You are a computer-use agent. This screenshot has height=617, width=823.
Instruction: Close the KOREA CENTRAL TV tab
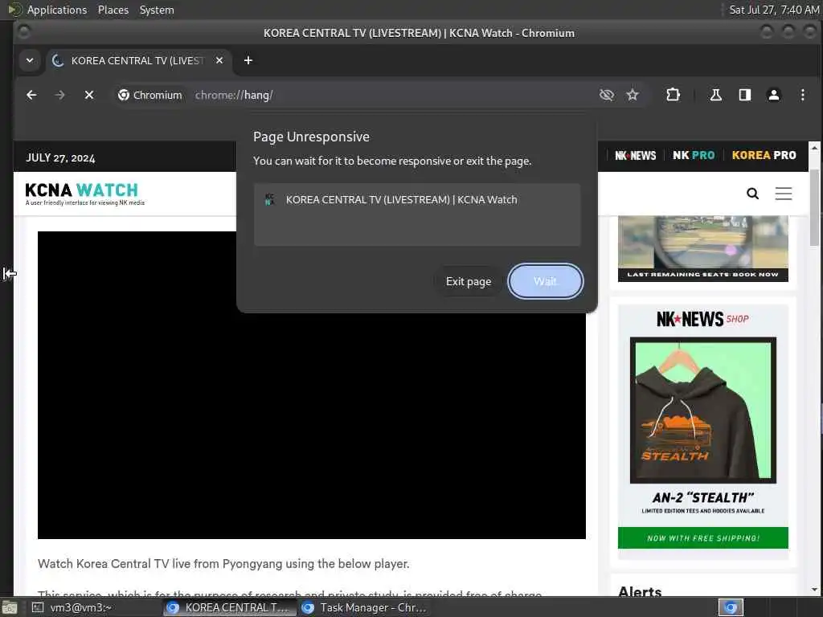(219, 60)
